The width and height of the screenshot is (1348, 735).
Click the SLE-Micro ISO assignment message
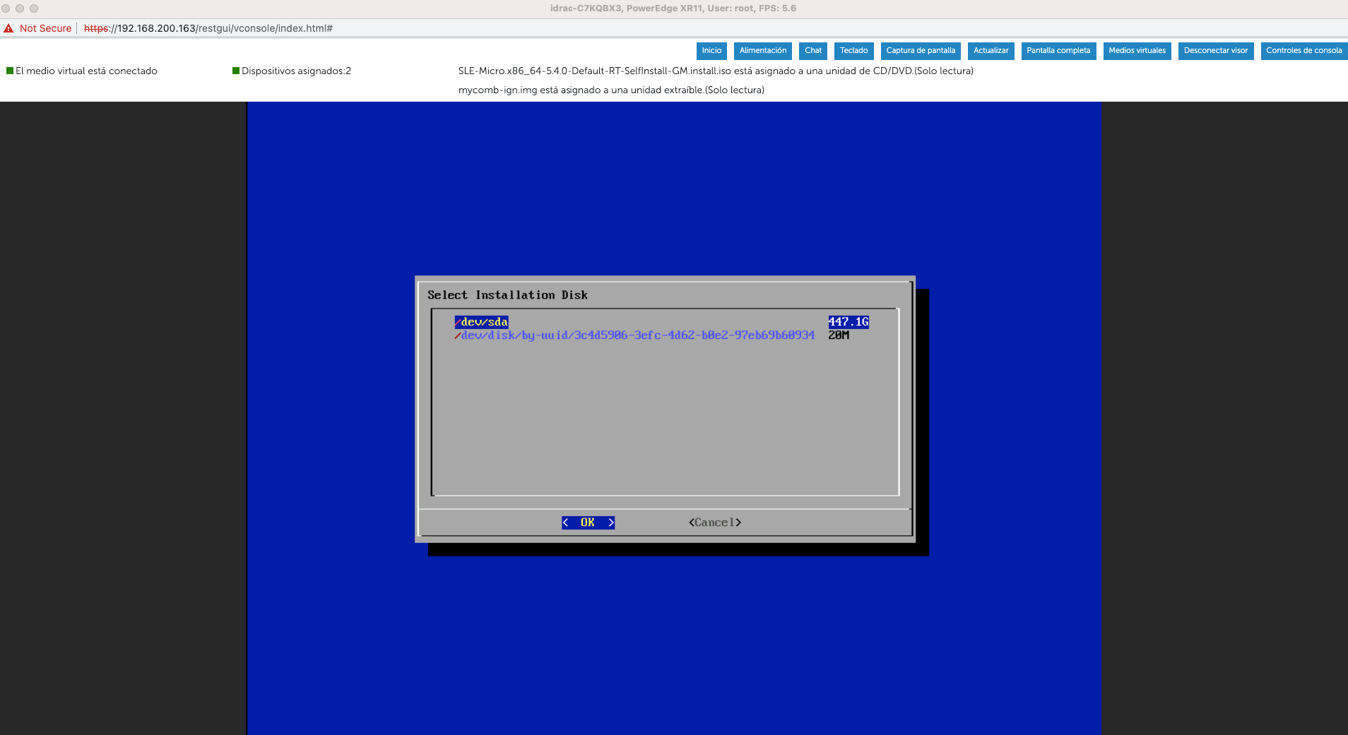pos(716,71)
